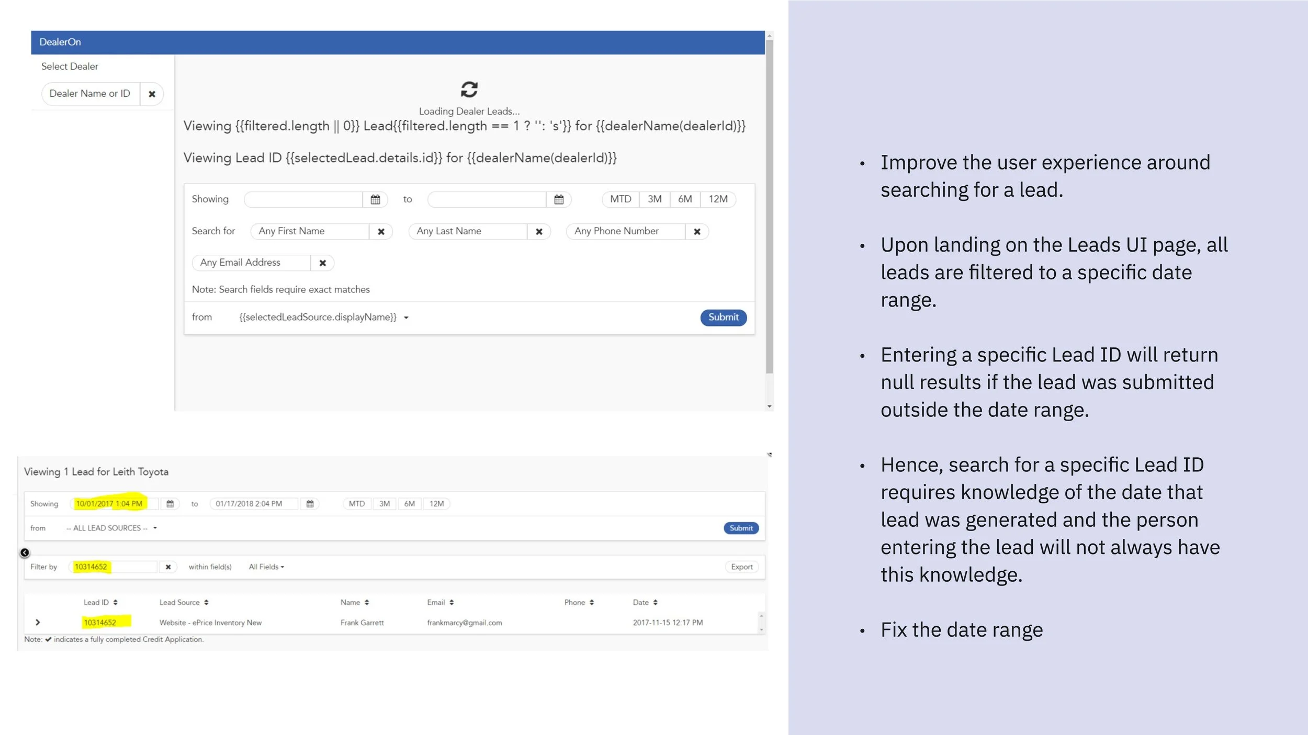The image size is (1308, 735).
Task: Click the refresh icon above Loading Dealer Leads
Action: pos(469,89)
